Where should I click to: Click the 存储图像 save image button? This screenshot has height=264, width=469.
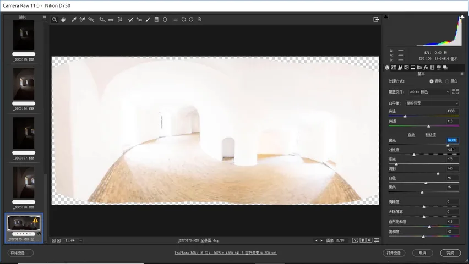pos(20,253)
